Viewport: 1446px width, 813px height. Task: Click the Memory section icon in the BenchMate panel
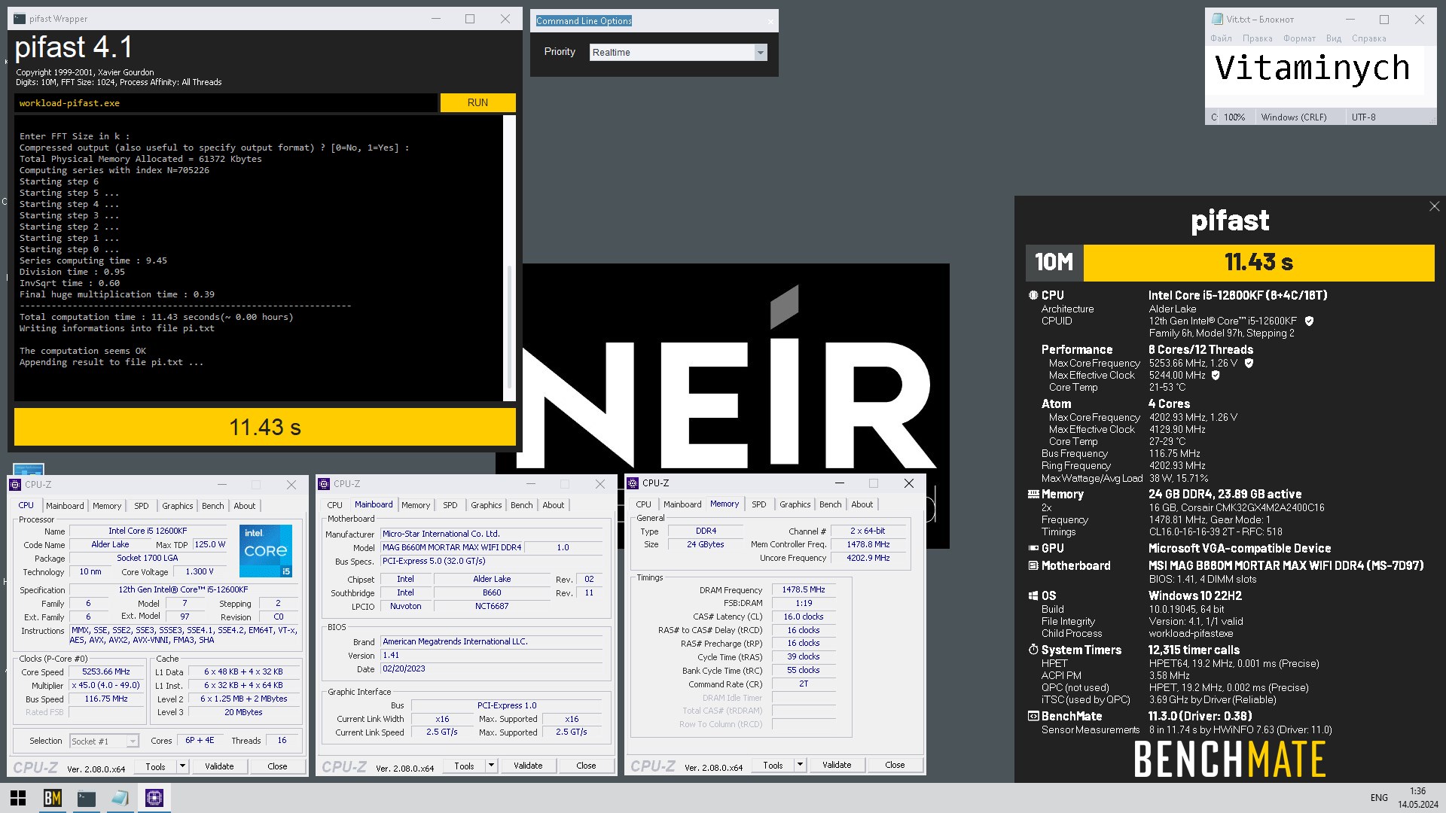tap(1033, 495)
